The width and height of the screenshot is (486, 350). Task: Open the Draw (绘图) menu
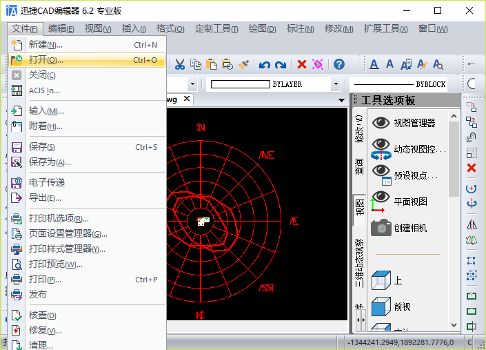262,29
